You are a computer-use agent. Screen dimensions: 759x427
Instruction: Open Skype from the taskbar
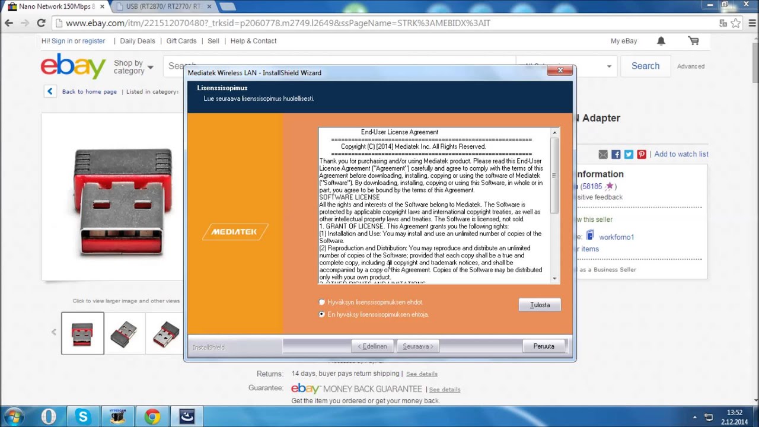pos(83,417)
